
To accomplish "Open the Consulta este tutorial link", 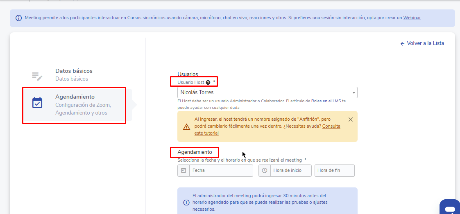I will (x=331, y=126).
